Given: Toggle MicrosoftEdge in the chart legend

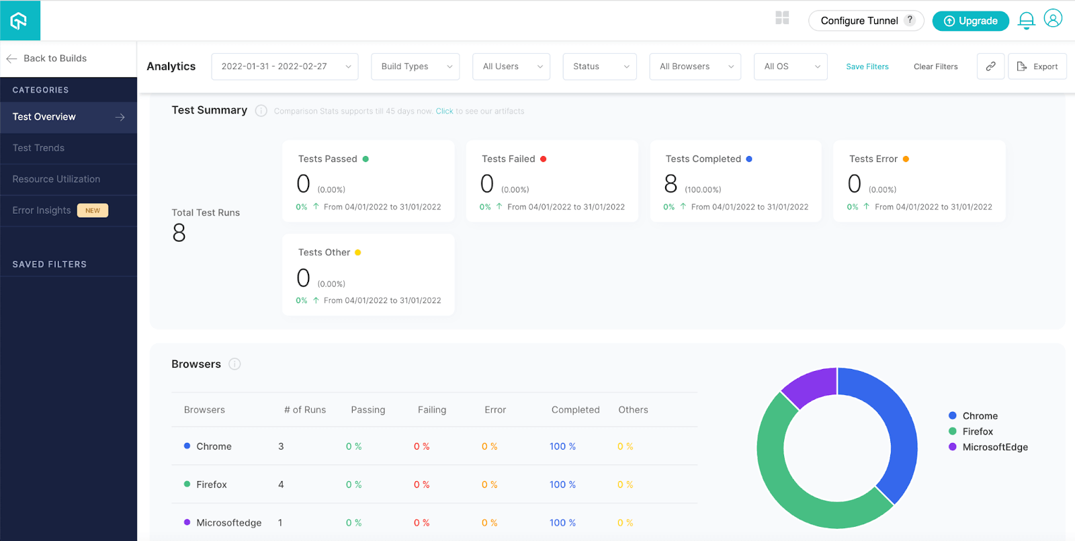Looking at the screenshot, I should coord(994,447).
